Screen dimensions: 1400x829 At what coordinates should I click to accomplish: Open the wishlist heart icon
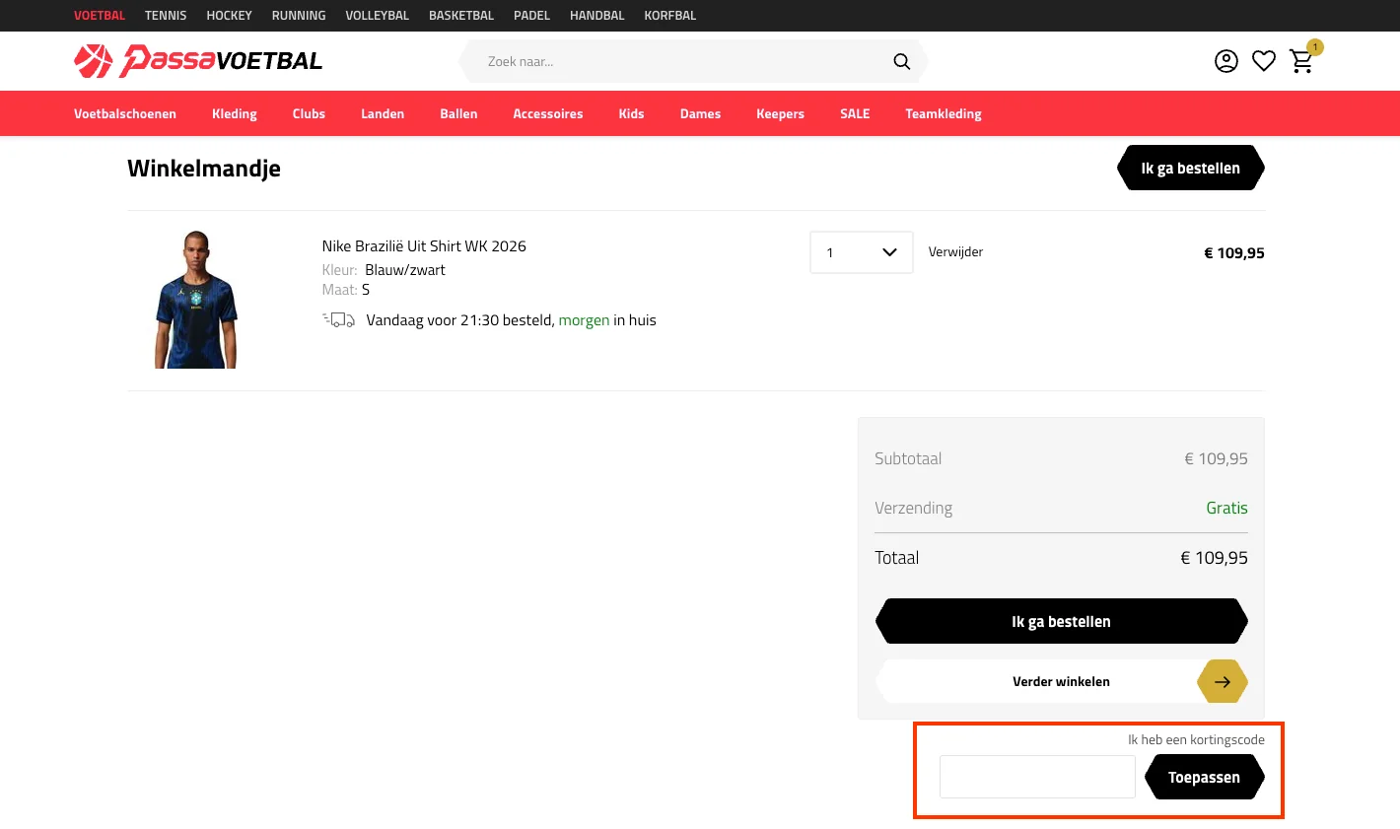click(1263, 61)
